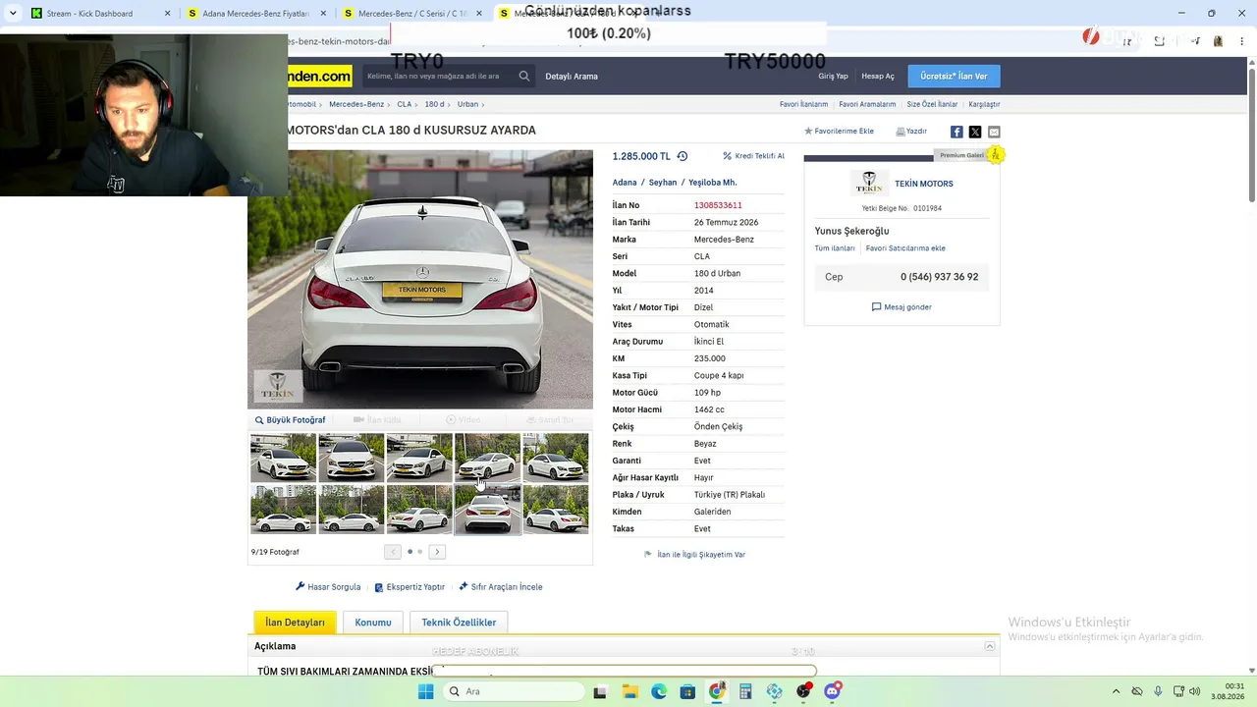This screenshot has width=1257, height=707.
Task: Open the Urban breadcrumb link
Action: (467, 104)
